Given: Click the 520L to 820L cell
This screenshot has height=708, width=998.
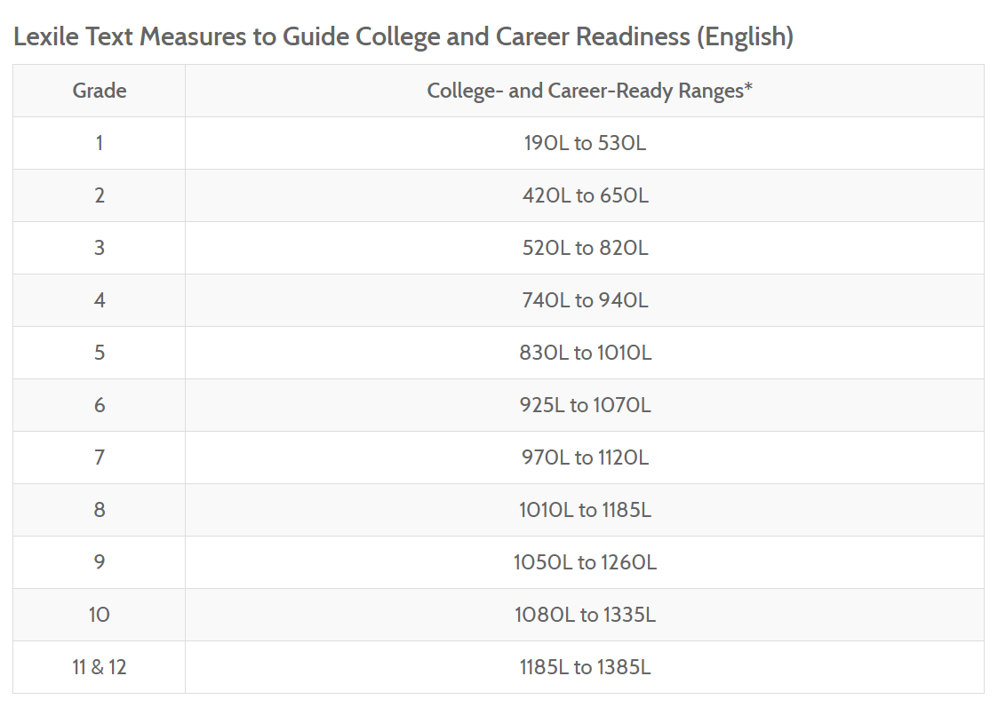Looking at the screenshot, I should (585, 248).
